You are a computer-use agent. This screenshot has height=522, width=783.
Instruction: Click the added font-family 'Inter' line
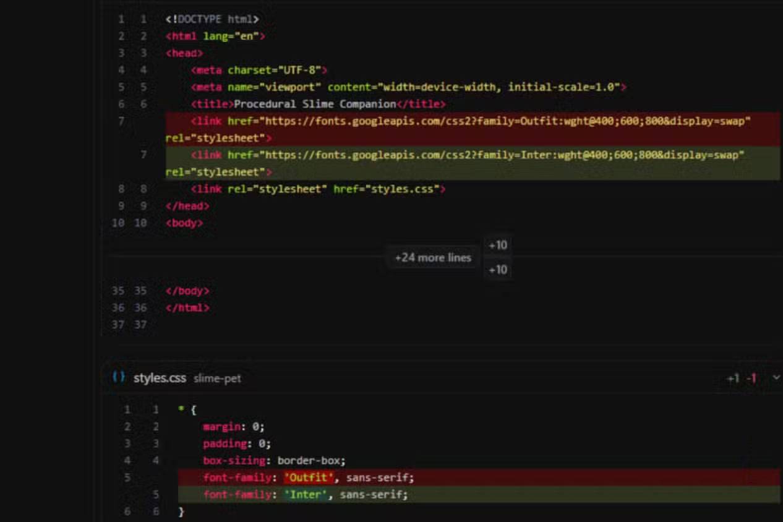[x=479, y=494]
